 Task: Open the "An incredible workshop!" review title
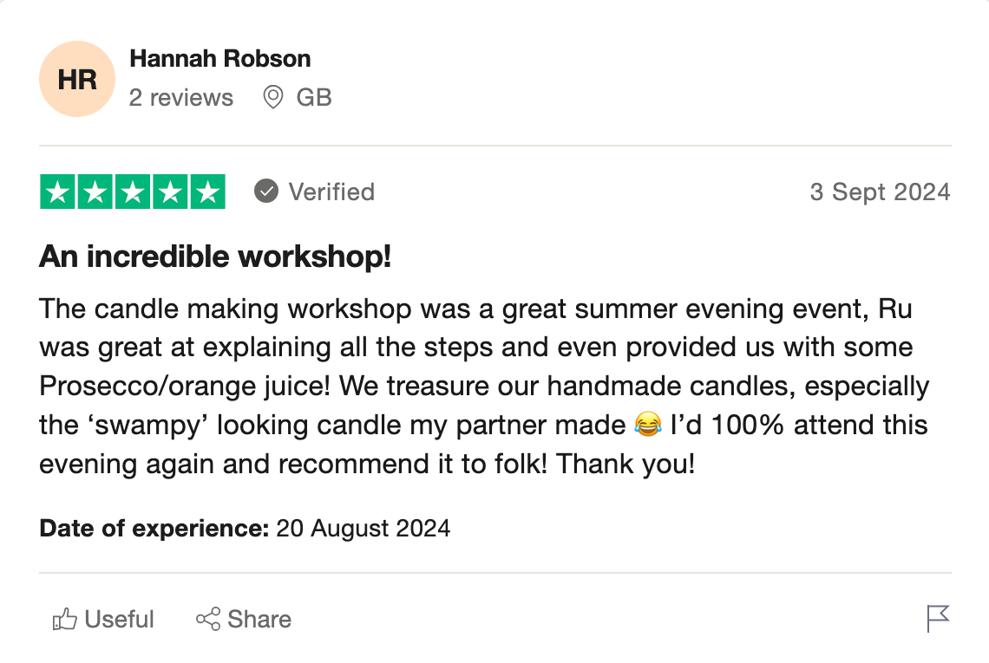(215, 257)
